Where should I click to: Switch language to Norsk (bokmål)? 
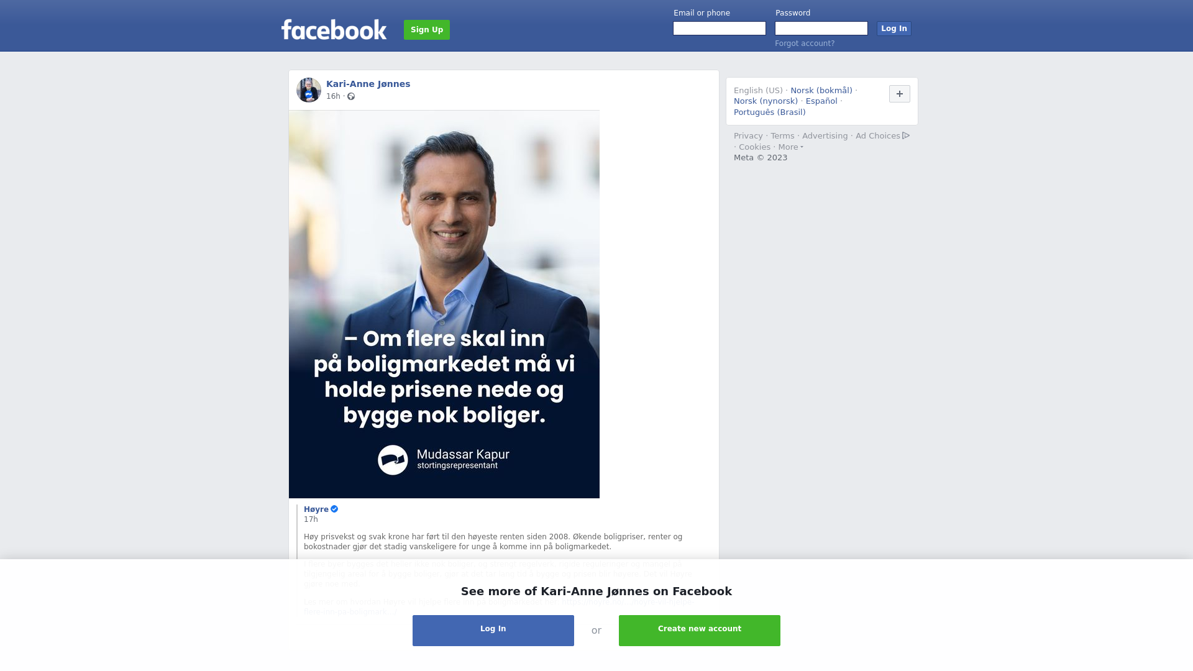821,91
